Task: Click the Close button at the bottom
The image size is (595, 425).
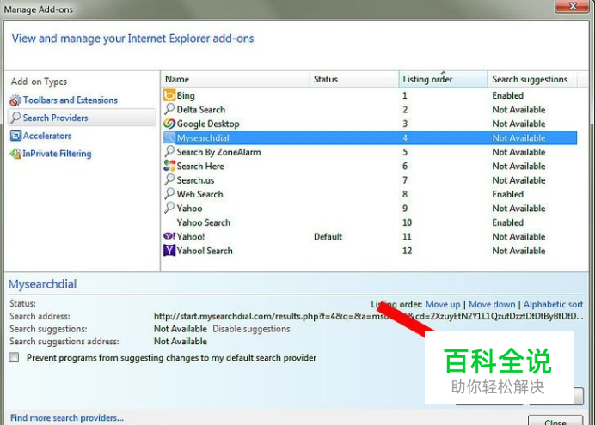Action: click(555, 421)
